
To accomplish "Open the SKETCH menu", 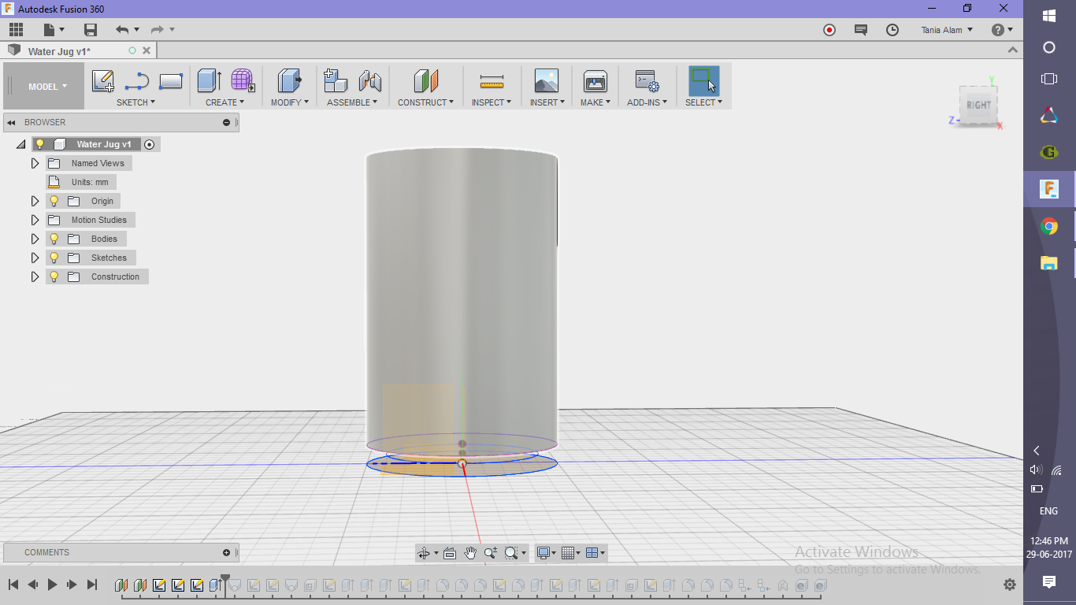I will pyautogui.click(x=135, y=102).
